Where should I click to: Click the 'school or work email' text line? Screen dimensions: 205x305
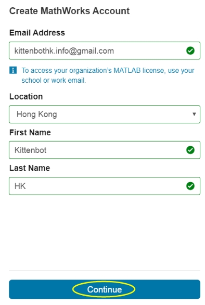[54, 80]
